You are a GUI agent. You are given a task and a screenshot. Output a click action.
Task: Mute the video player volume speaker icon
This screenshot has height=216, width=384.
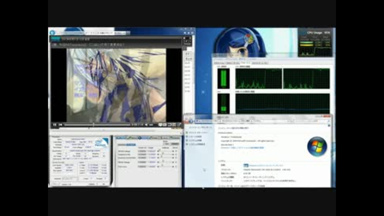[146, 125]
